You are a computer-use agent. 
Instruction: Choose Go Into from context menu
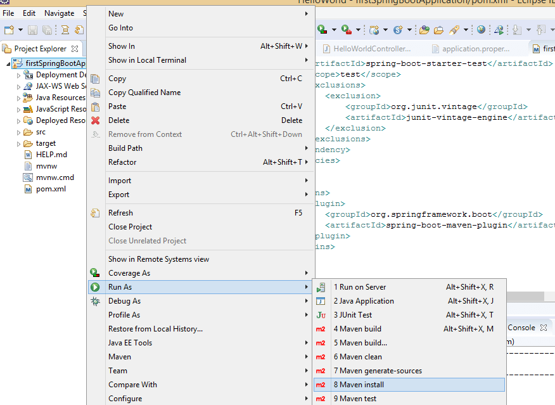pyautogui.click(x=201, y=28)
